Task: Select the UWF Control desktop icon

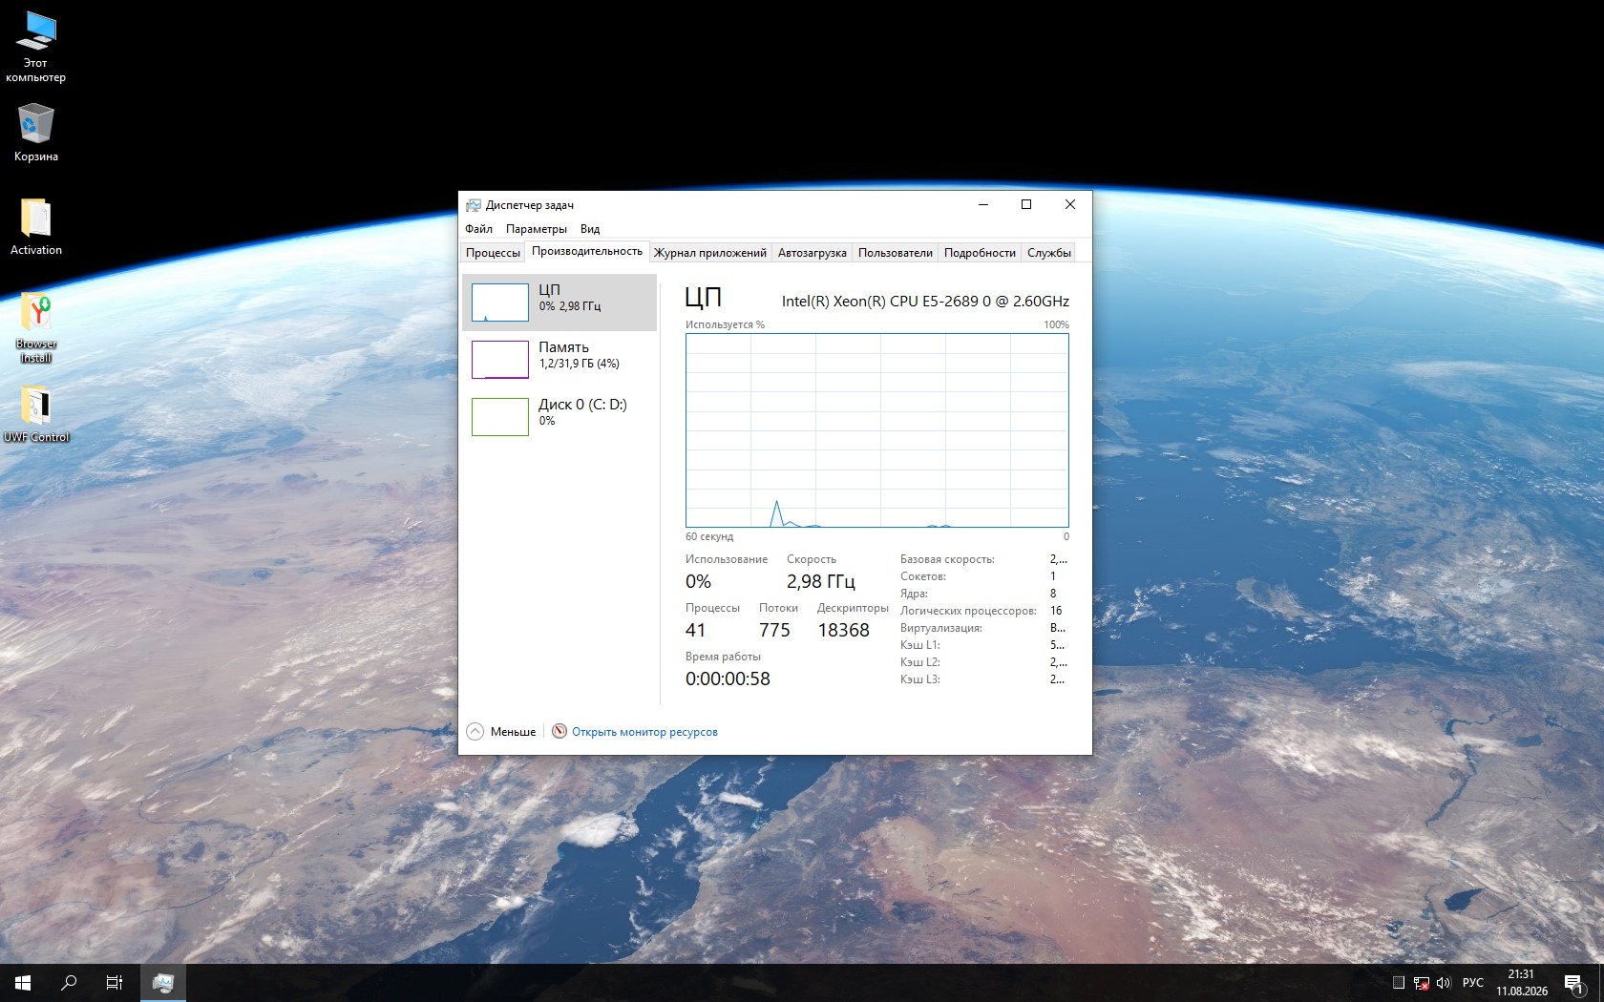Action: coord(36,413)
